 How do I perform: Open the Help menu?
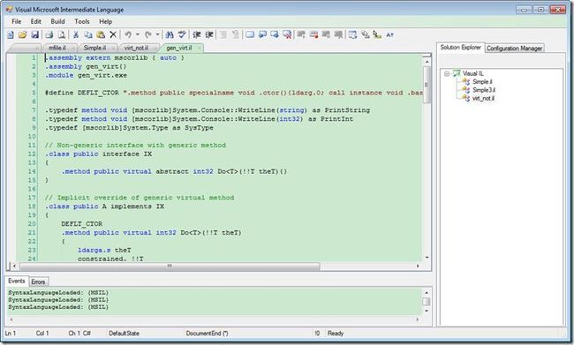(105, 21)
